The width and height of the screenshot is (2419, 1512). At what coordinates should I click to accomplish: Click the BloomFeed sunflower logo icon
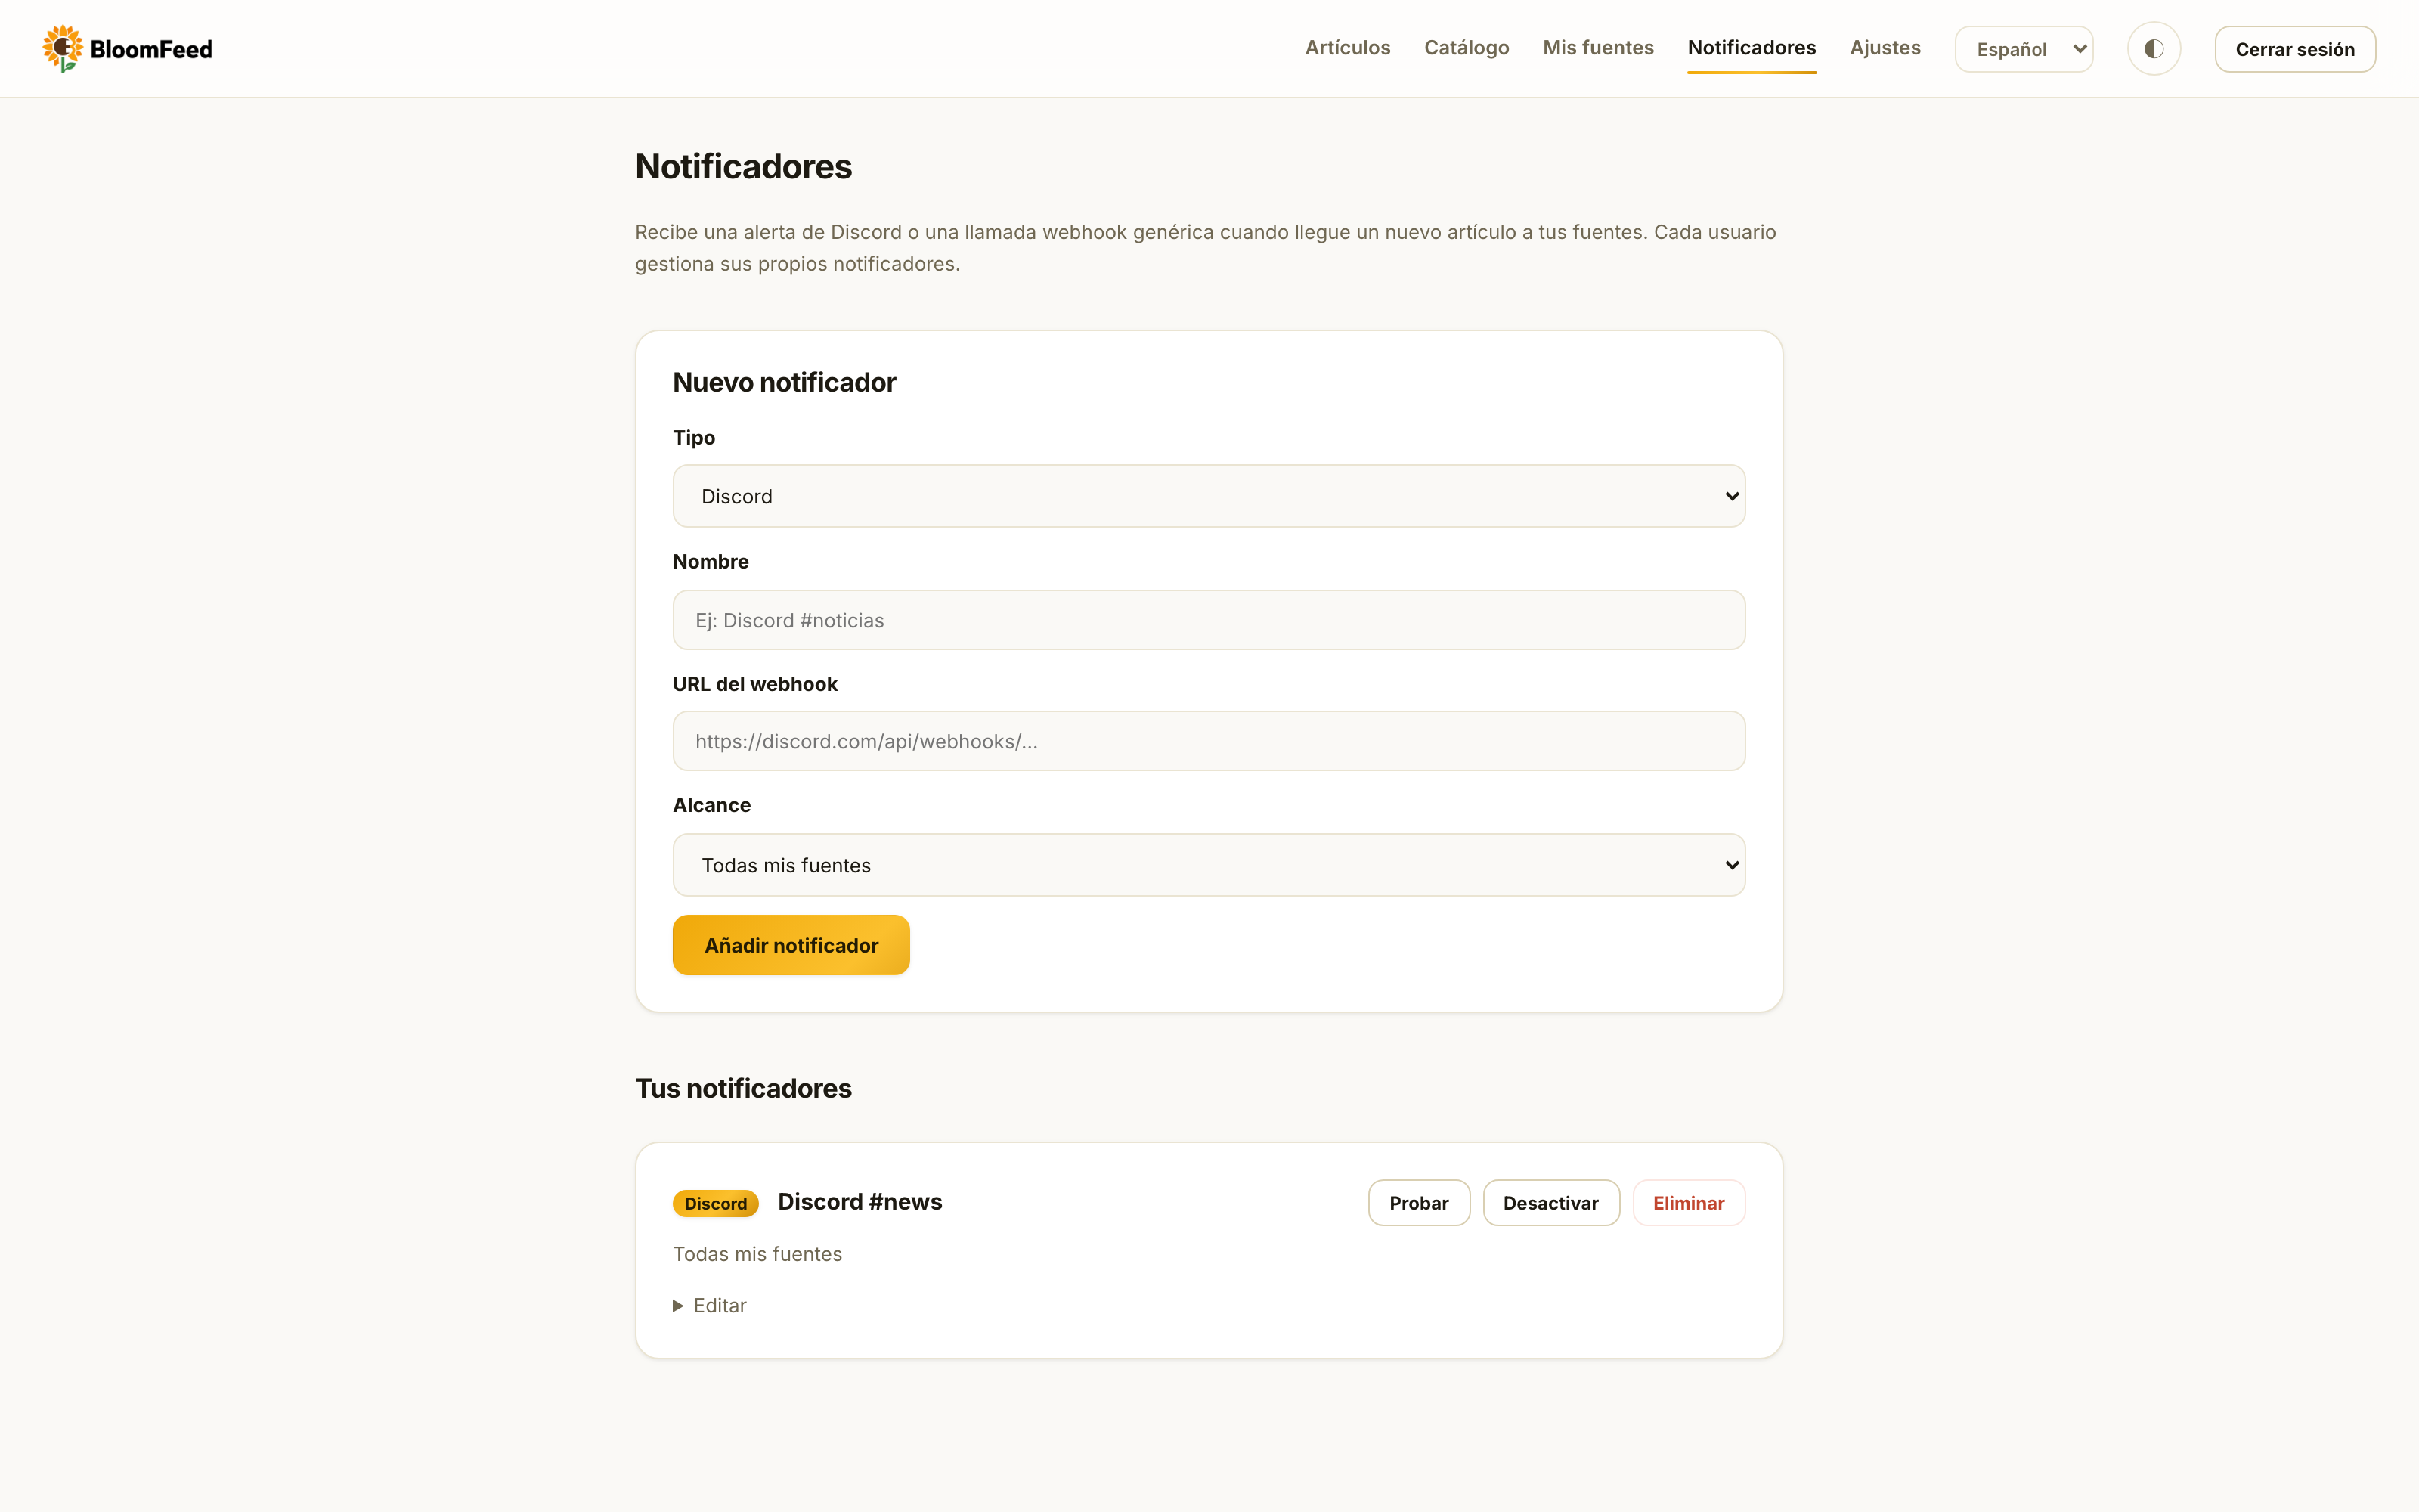coord(62,48)
